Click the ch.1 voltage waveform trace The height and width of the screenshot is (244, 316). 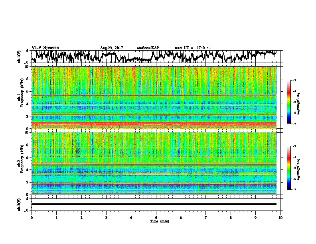[154, 57]
